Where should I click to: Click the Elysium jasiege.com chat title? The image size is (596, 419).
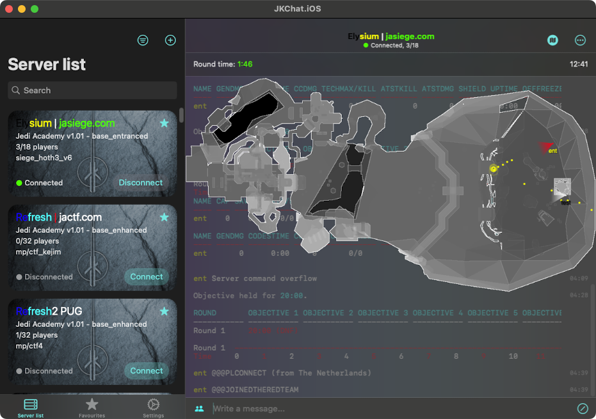(x=391, y=36)
